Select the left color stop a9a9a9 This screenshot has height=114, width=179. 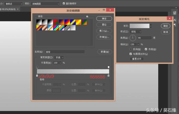[37, 76]
